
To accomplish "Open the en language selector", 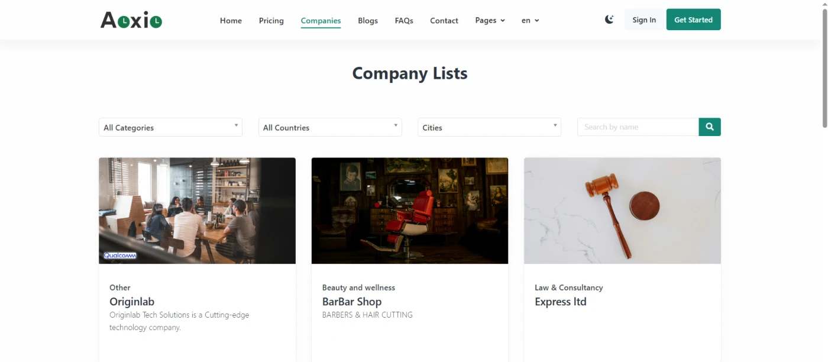I will (531, 20).
